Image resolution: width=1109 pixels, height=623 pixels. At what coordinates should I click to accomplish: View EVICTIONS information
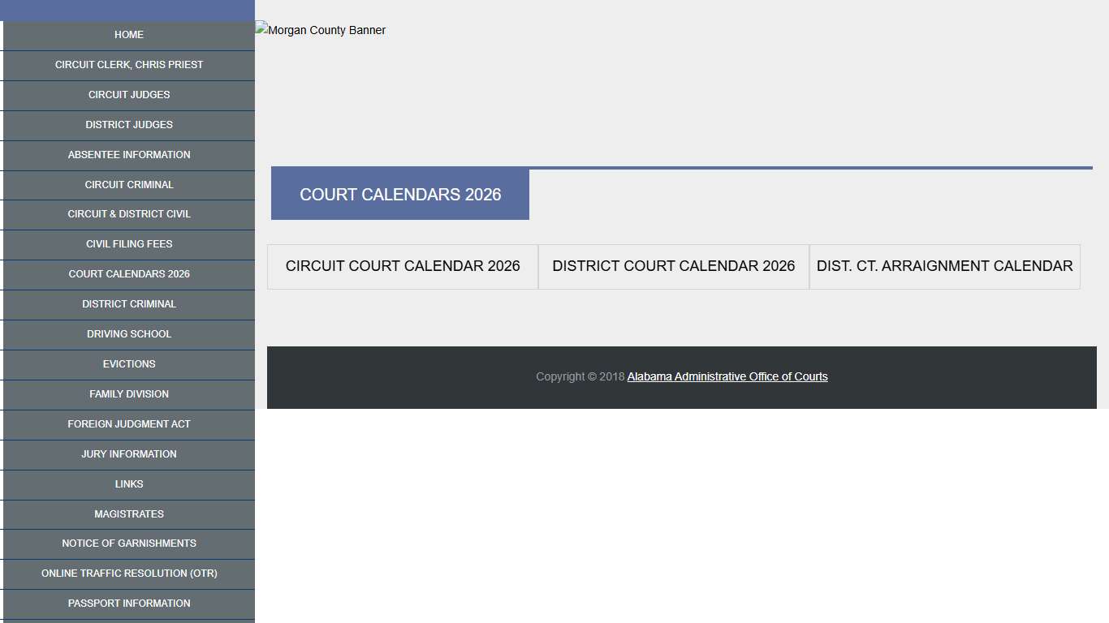(x=128, y=364)
